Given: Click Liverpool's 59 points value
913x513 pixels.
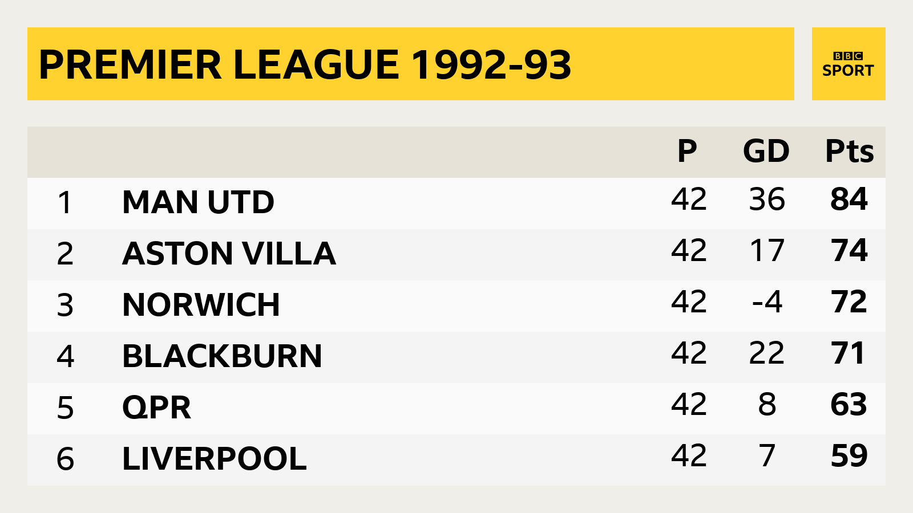Looking at the screenshot, I should click(849, 455).
